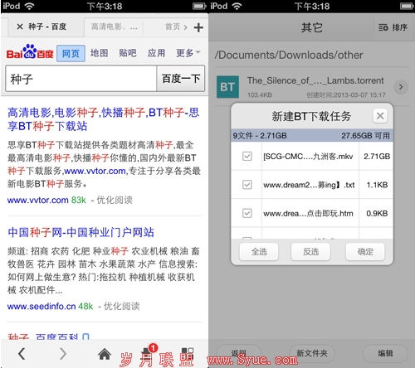Close the 新建BT下载任务 dialog
415x368 pixels.
(x=380, y=116)
